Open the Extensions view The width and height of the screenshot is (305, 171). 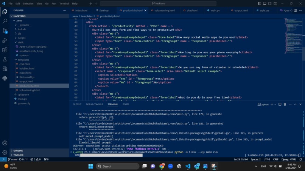5,50
